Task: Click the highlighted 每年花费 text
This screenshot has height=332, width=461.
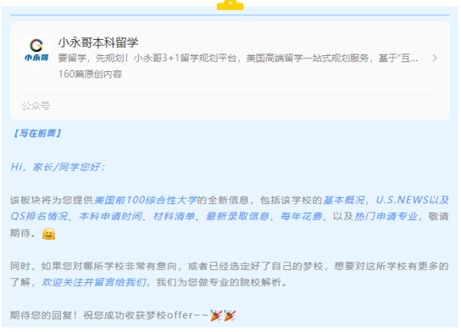Action: [301, 216]
